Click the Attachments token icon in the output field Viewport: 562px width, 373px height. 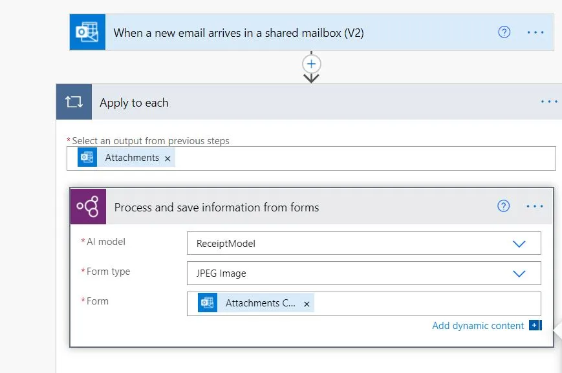87,157
